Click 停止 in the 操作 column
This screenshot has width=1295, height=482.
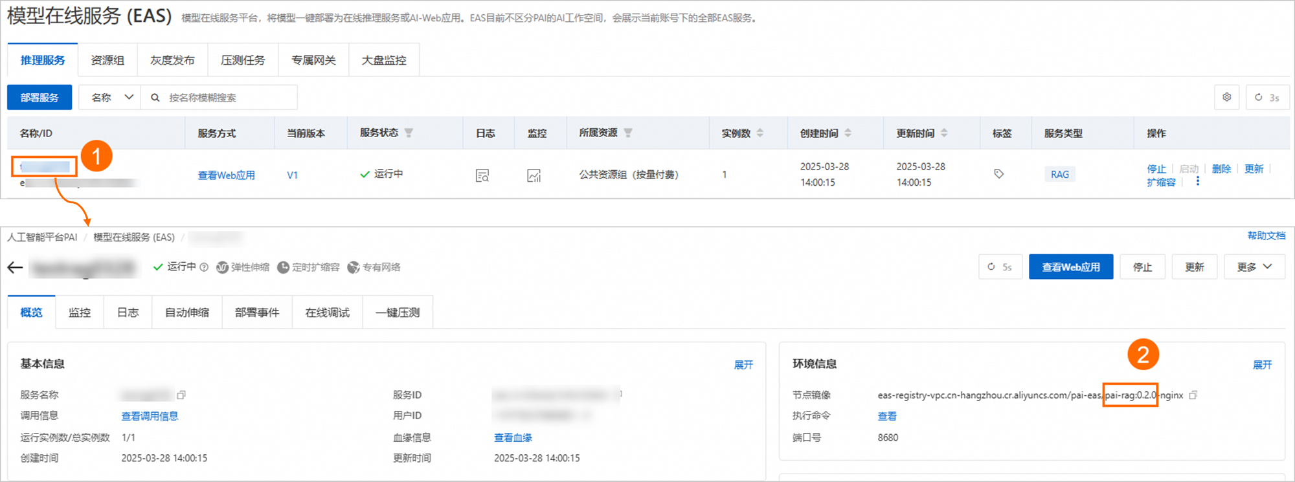coord(1156,169)
